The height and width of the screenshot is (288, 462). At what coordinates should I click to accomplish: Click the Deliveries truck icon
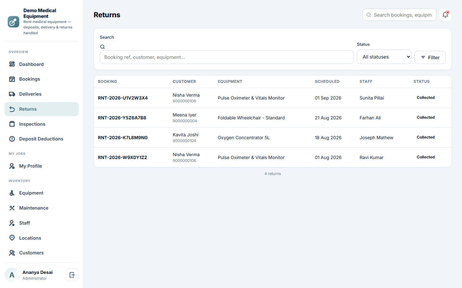click(x=12, y=94)
